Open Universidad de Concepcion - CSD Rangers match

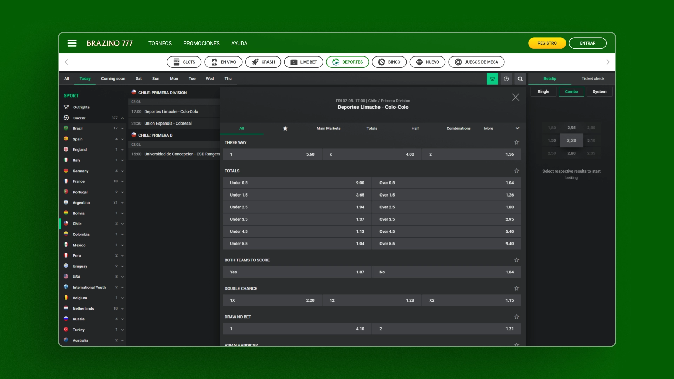(x=174, y=154)
